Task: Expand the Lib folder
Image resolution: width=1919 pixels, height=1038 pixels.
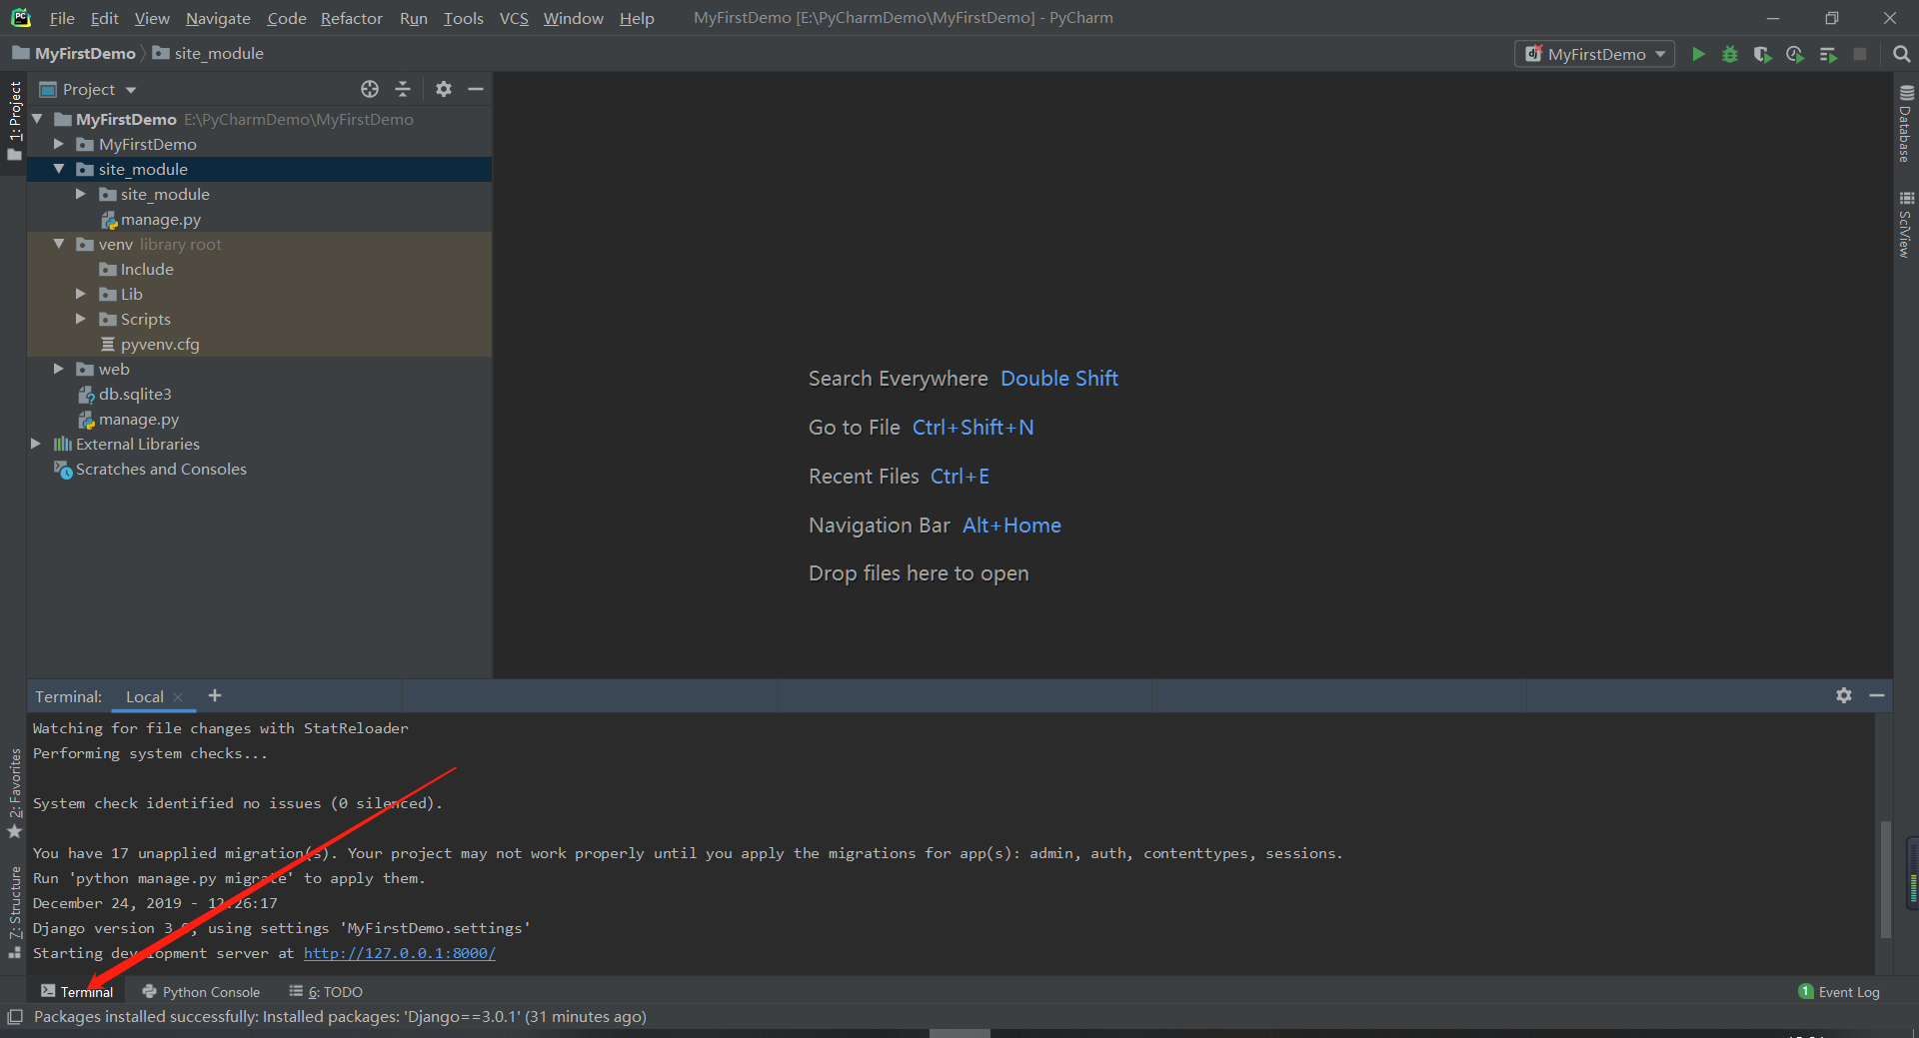Action: [81, 294]
